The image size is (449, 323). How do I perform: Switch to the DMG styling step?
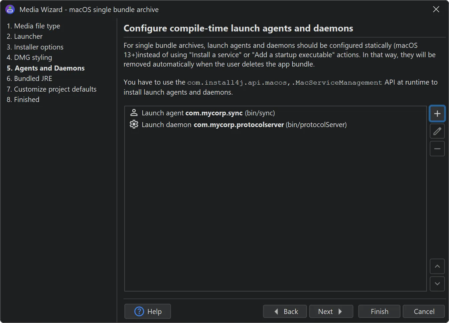click(29, 58)
